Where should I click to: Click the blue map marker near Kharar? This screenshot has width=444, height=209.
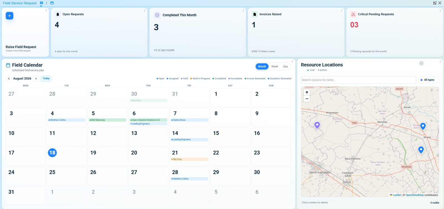423,126
